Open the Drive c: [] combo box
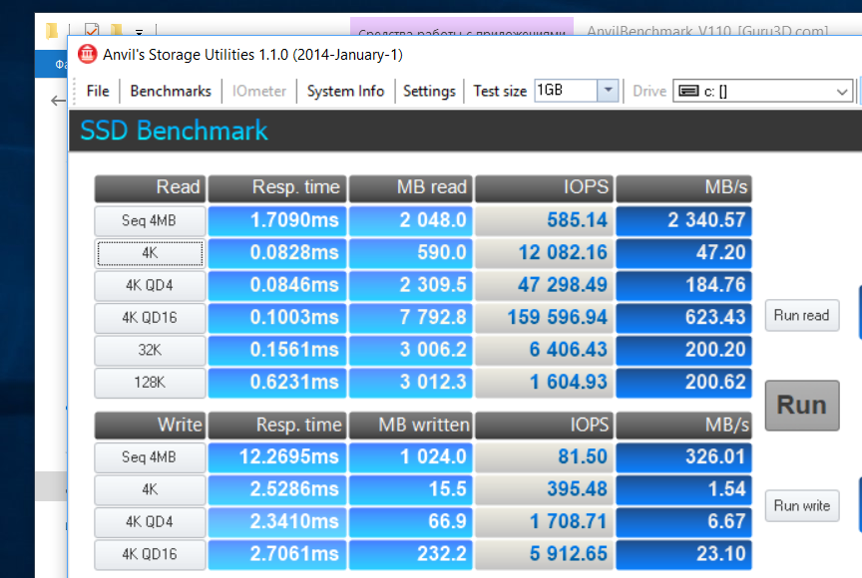This screenshot has width=862, height=578. [763, 91]
